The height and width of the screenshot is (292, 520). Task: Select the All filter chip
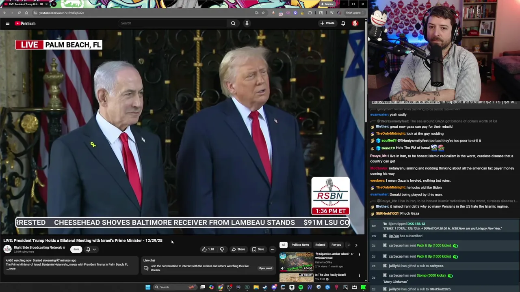click(284, 245)
